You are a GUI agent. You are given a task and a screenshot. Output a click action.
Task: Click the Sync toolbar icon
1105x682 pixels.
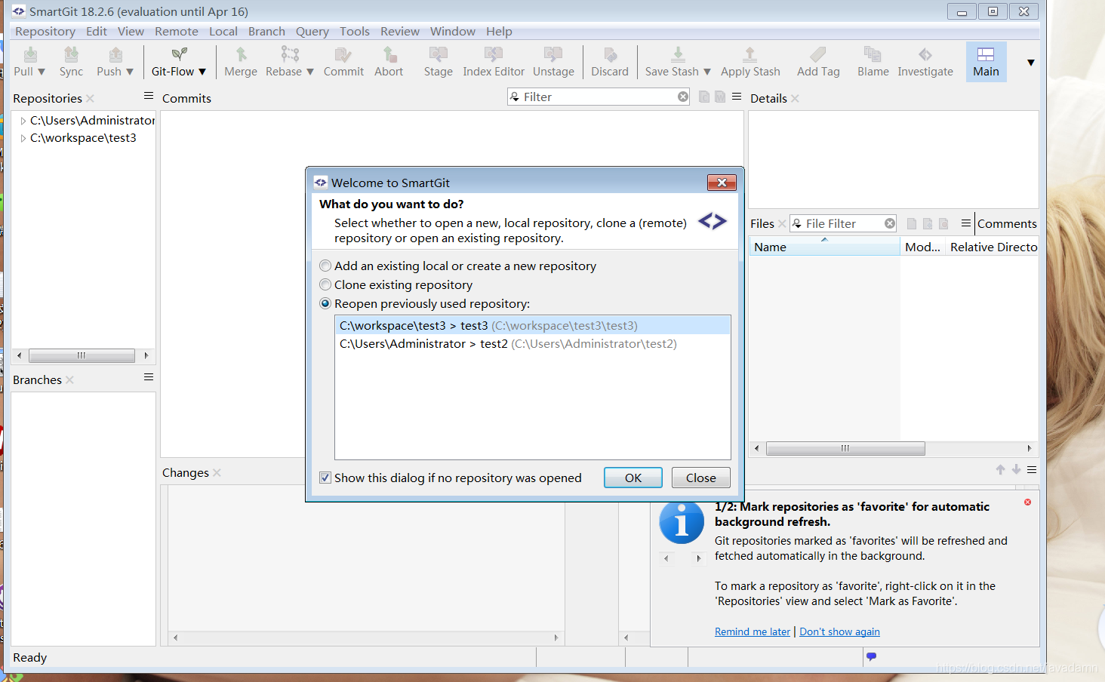click(x=71, y=55)
